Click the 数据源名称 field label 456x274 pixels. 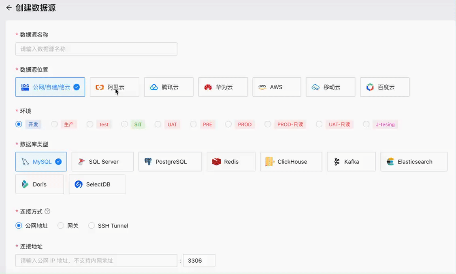point(34,35)
